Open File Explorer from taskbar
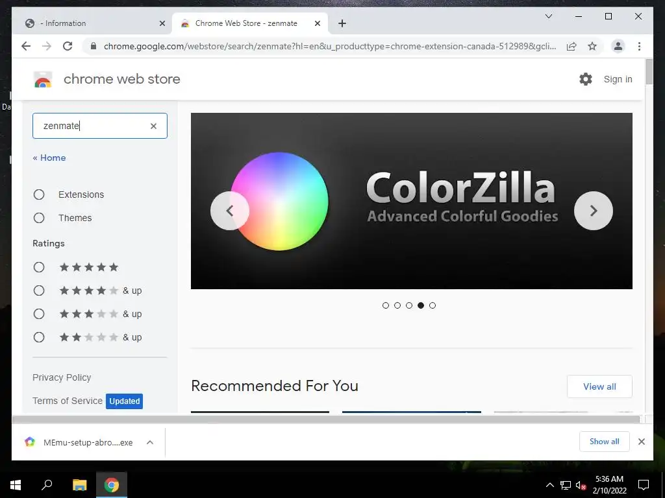665x498 pixels. point(79,485)
